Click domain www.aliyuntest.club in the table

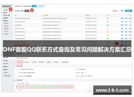coord(20,22)
